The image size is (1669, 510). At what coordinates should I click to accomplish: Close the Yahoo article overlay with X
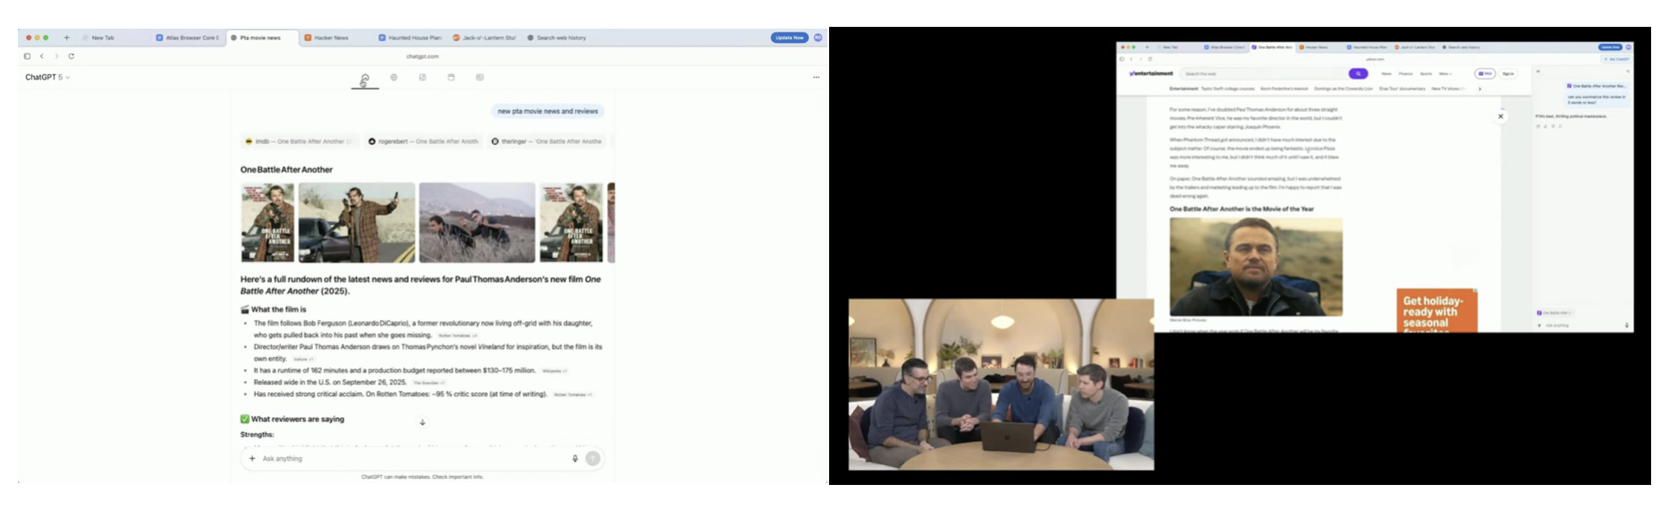point(1501,116)
